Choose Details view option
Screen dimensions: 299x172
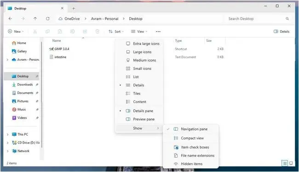point(139,85)
